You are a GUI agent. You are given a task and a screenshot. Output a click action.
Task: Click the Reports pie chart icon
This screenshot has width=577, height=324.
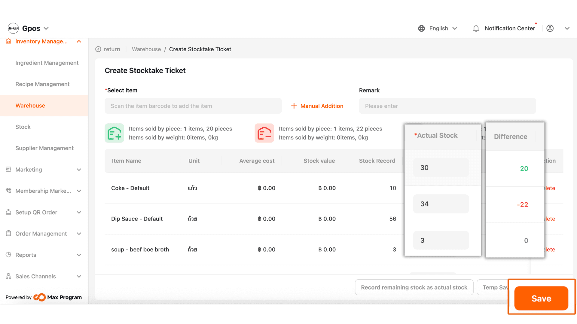(x=8, y=255)
